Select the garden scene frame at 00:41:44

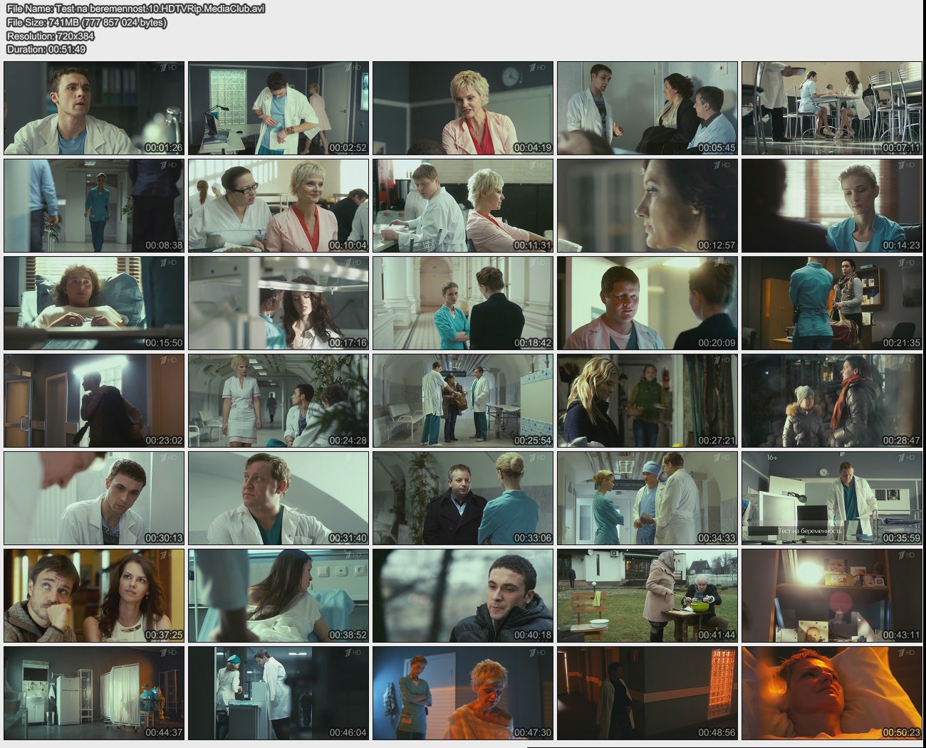click(x=647, y=596)
